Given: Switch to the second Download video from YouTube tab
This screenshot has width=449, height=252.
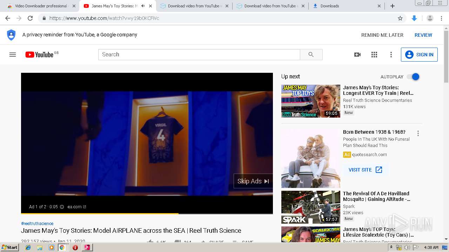Looking at the screenshot, I should 271,6.
